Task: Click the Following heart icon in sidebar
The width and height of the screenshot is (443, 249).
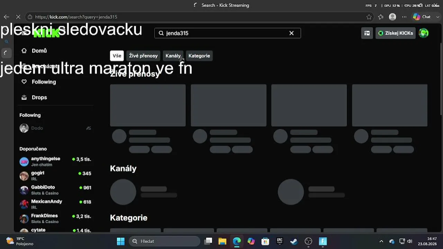Action: click(x=24, y=82)
